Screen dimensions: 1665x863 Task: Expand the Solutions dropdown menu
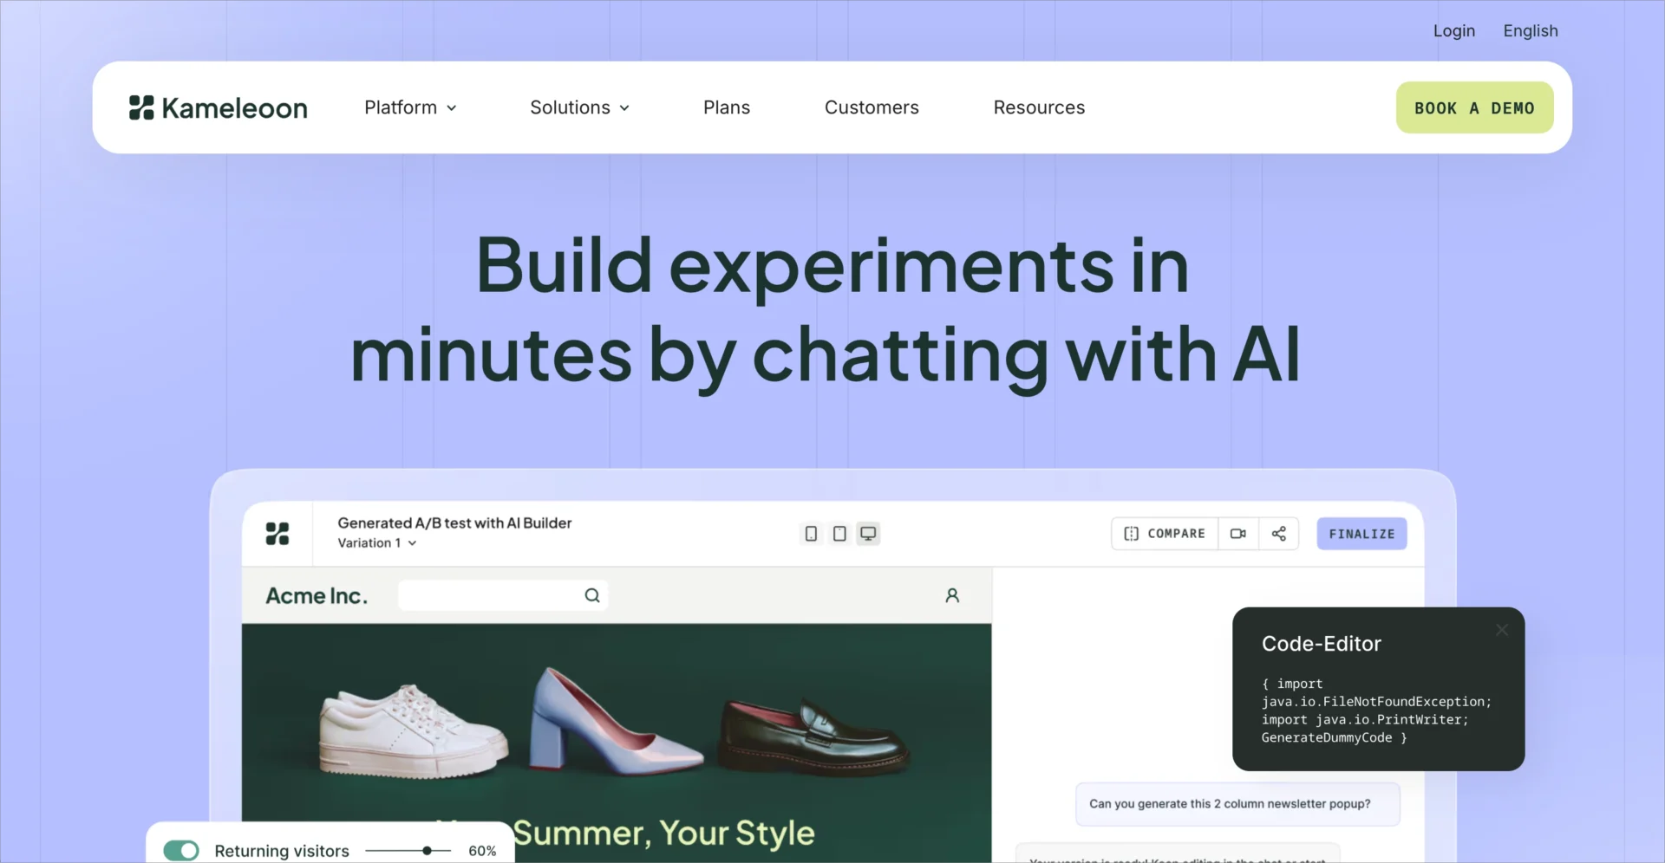click(x=579, y=107)
